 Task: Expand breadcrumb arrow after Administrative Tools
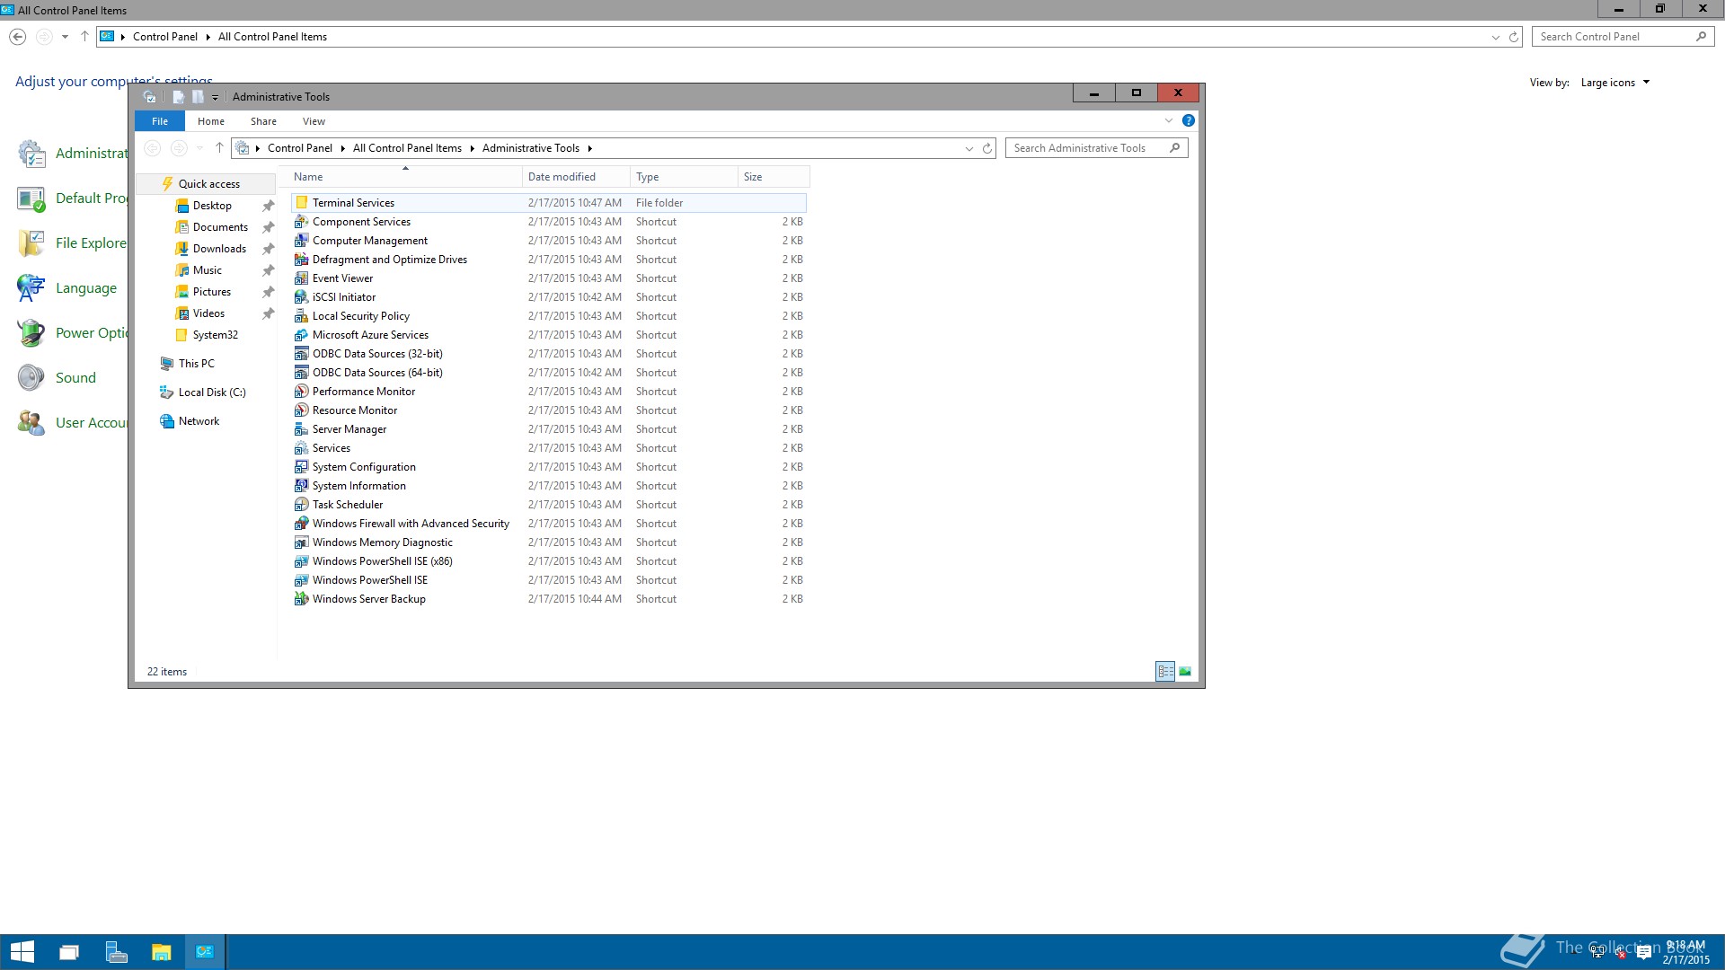(590, 148)
